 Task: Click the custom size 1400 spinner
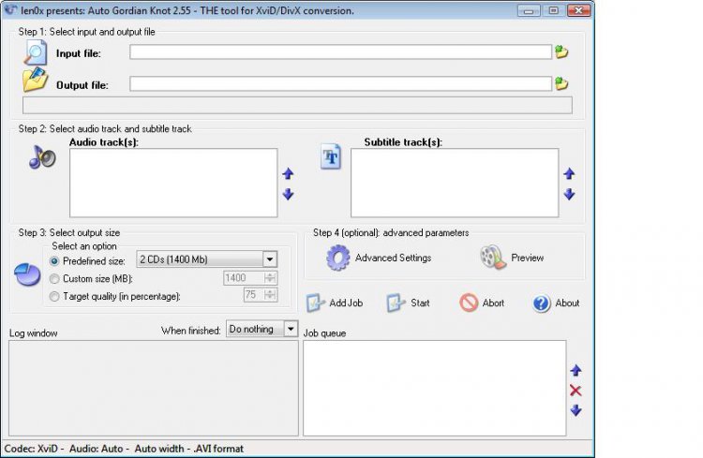269,278
